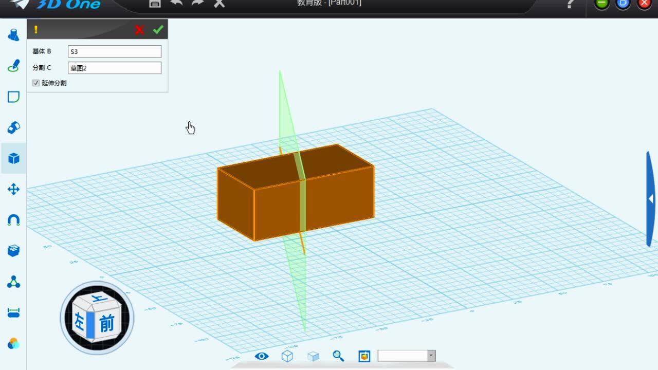Switch to wireframe cube display mode
This screenshot has height=370, width=658.
point(287,356)
